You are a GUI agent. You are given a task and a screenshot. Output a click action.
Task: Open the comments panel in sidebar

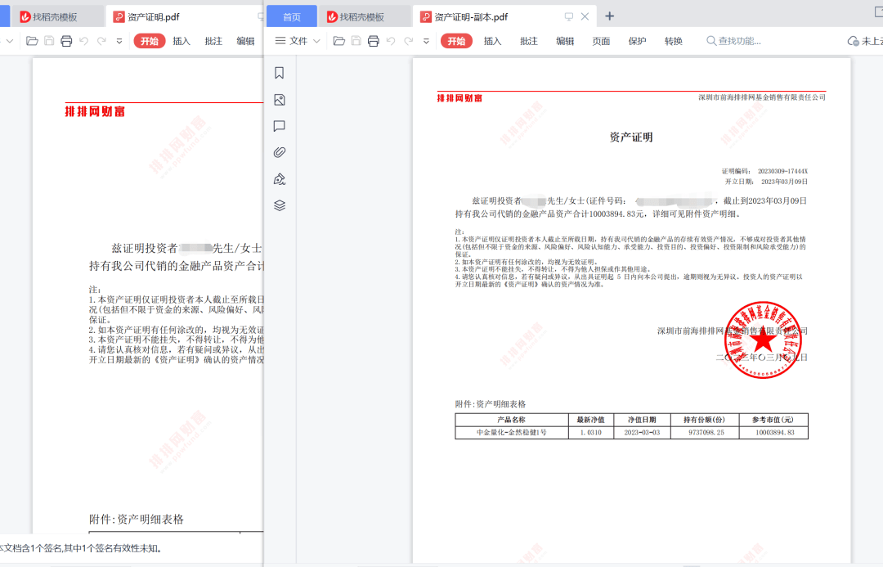point(280,126)
